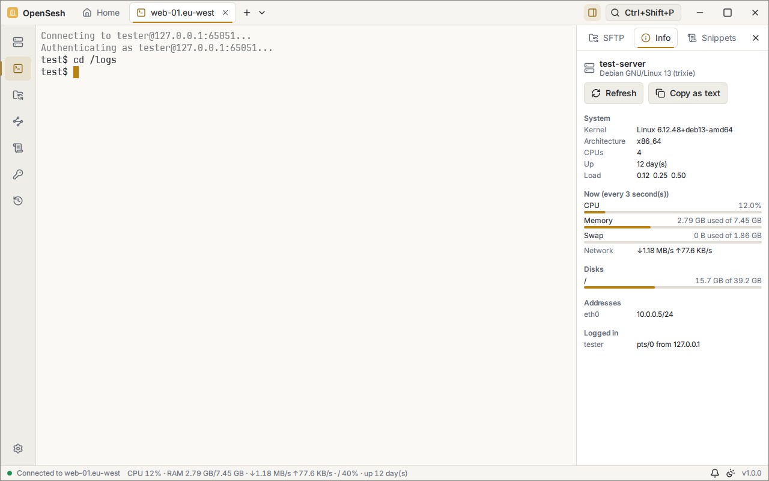Select the terminal sessions sidebar icon
769x481 pixels.
tap(18, 69)
